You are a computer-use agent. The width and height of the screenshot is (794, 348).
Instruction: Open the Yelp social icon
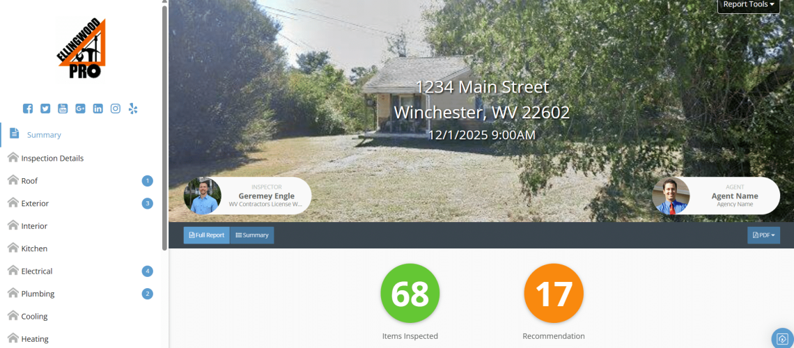click(x=133, y=109)
